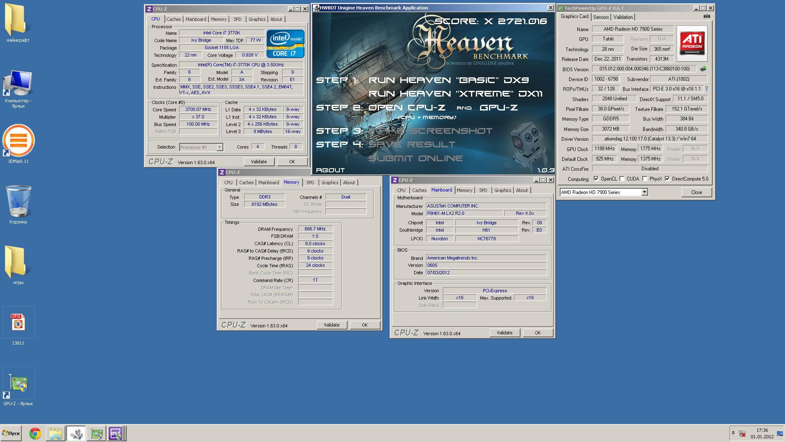Click the Intel Core i7 logo badge
This screenshot has height=442, width=785.
click(285, 43)
